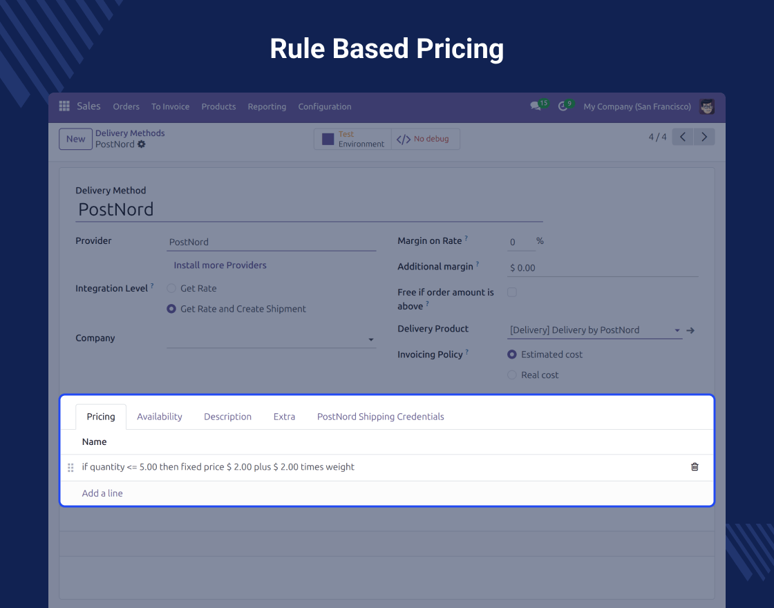The width and height of the screenshot is (774, 608).
Task: Open the Reporting menu
Action: [267, 106]
